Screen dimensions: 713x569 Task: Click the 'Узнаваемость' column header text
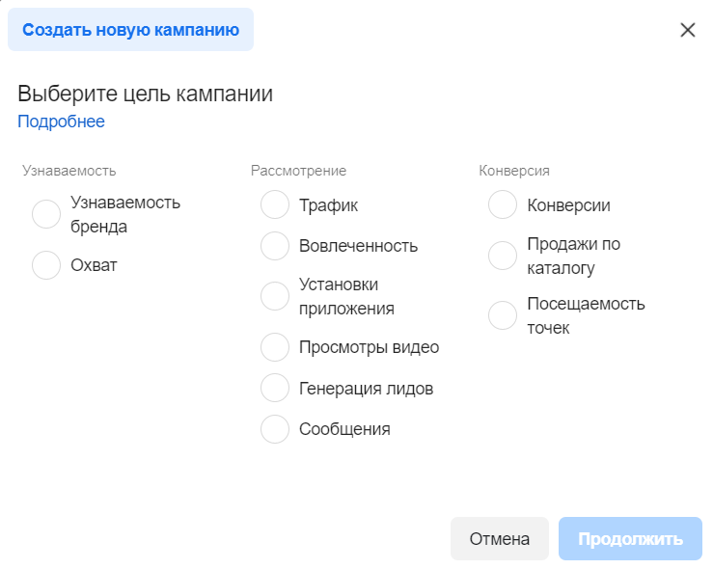[x=69, y=171]
